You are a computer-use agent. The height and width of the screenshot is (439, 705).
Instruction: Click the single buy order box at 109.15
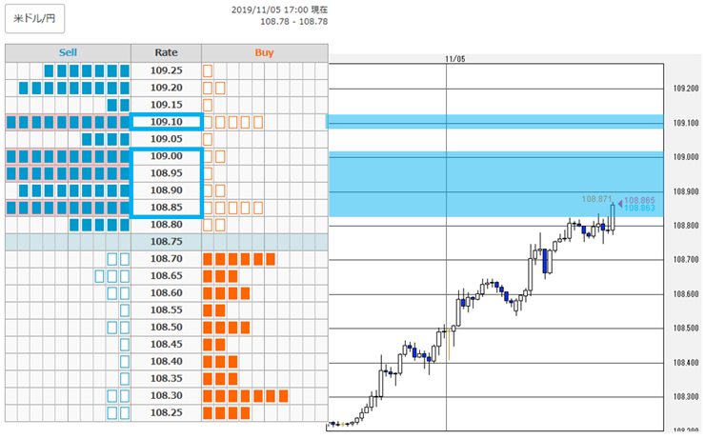tap(208, 105)
